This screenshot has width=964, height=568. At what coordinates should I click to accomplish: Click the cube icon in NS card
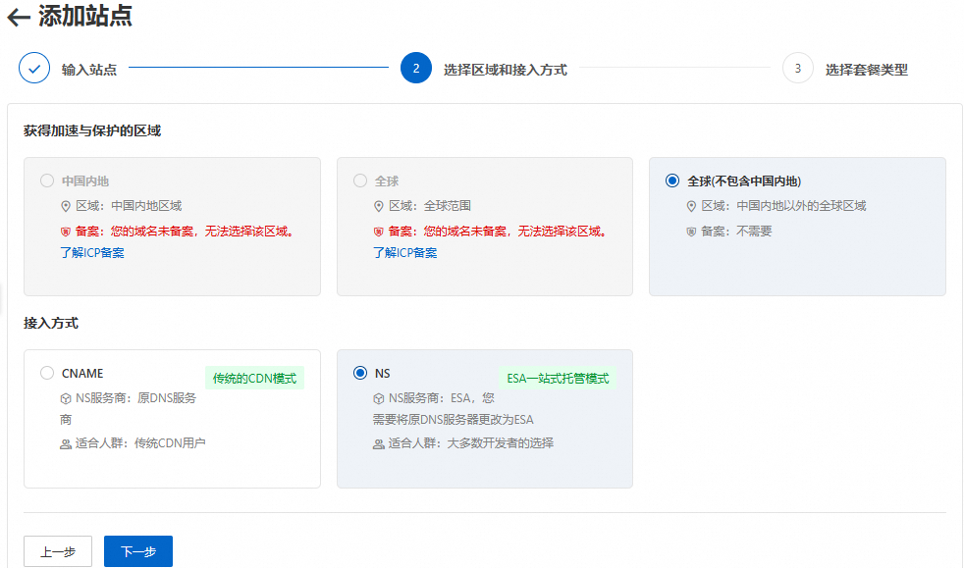click(x=379, y=399)
